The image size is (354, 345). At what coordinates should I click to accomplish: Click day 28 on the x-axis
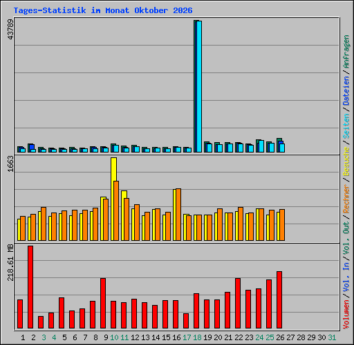pos(301,337)
